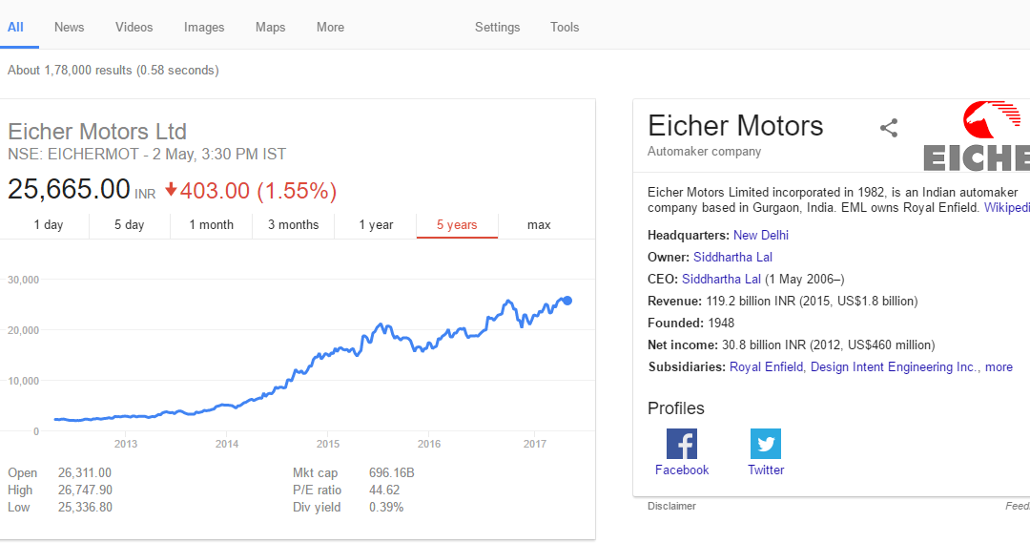
Task: Click the blue endpoint dot on chart
Action: tap(567, 301)
